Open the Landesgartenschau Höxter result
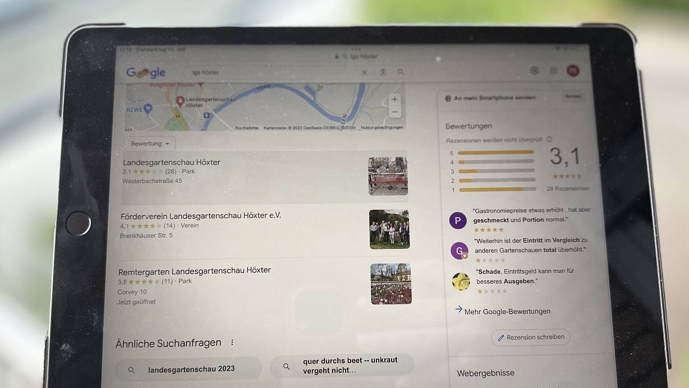 (x=265, y=177)
